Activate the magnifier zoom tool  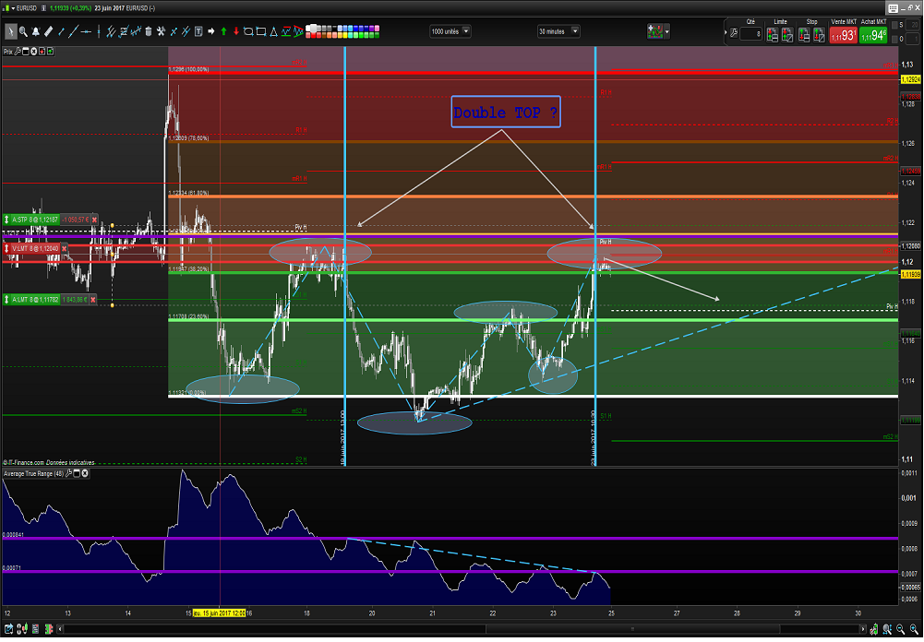tap(24, 31)
